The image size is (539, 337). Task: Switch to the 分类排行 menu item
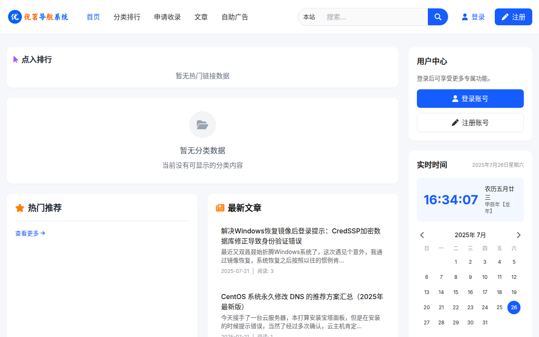[x=127, y=17]
